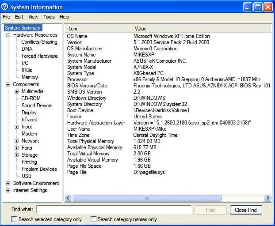
Task: Select the Total Physical Memory row
Action: click(x=168, y=141)
